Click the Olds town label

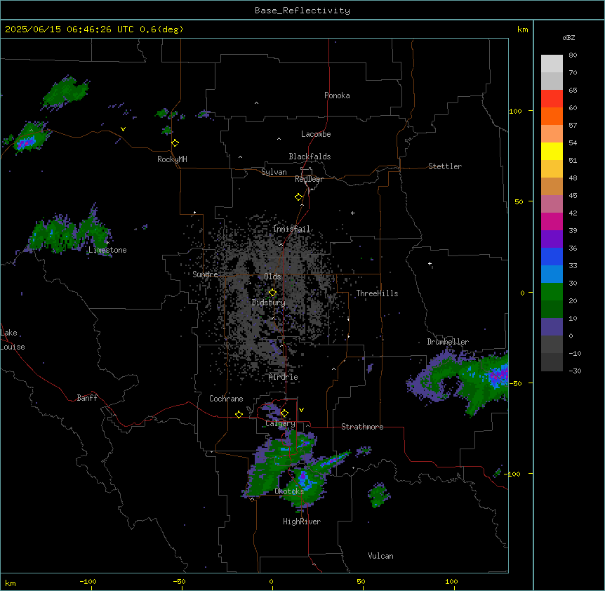[x=272, y=277]
